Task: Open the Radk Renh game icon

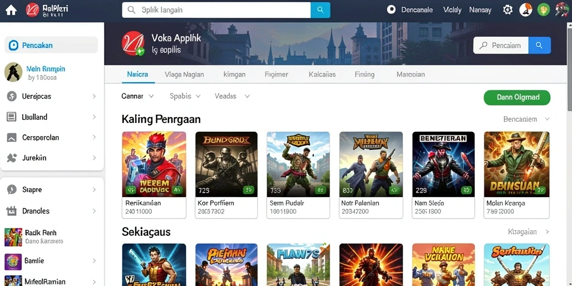Action: pos(13,237)
